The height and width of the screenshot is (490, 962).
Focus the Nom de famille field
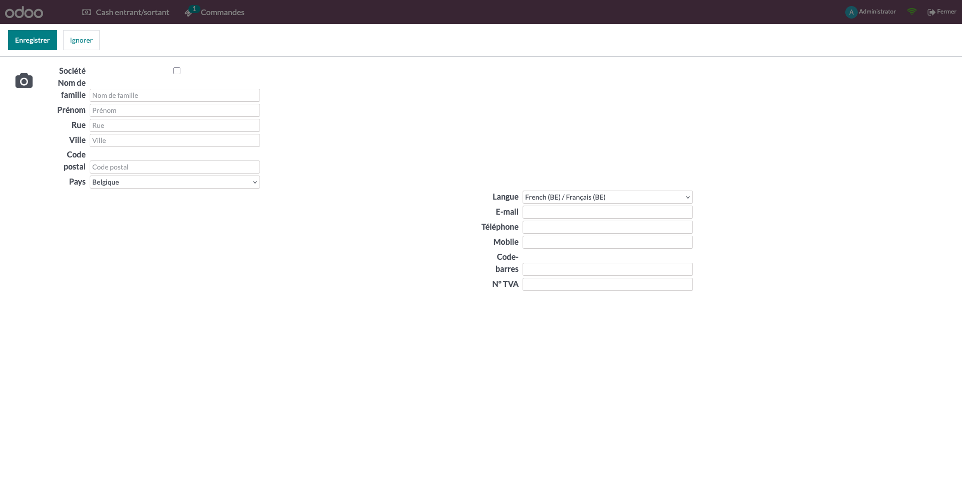coord(174,95)
